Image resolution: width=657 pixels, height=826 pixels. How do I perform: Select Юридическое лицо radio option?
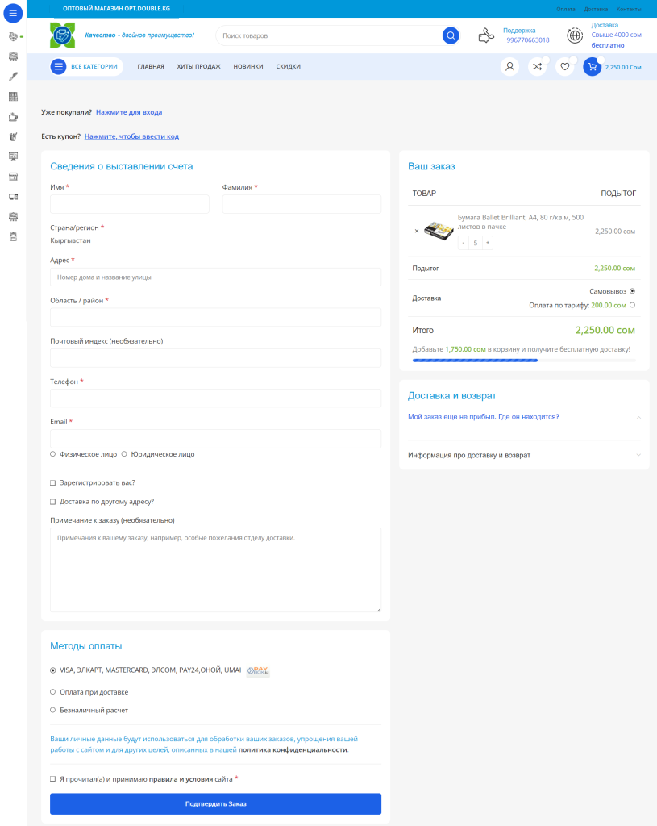[124, 454]
